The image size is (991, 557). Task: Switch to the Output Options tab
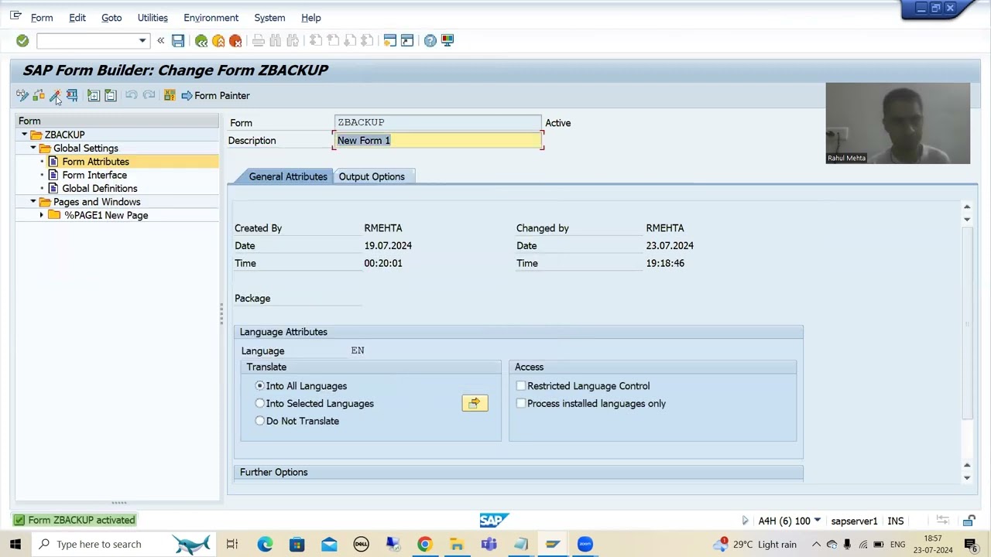372,176
